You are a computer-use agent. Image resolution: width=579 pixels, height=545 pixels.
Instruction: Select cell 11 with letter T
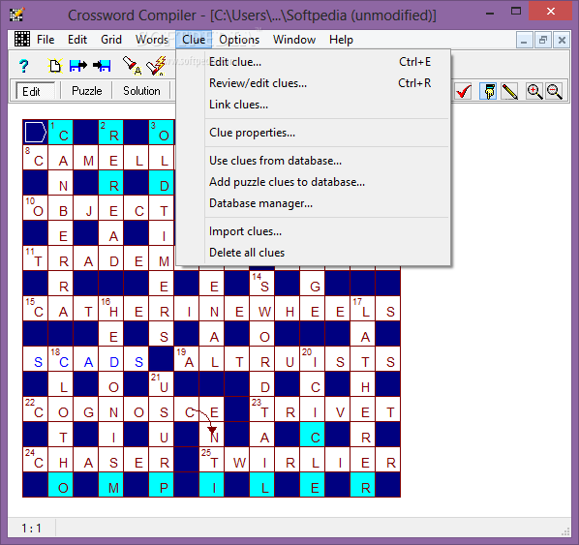pyautogui.click(x=36, y=258)
